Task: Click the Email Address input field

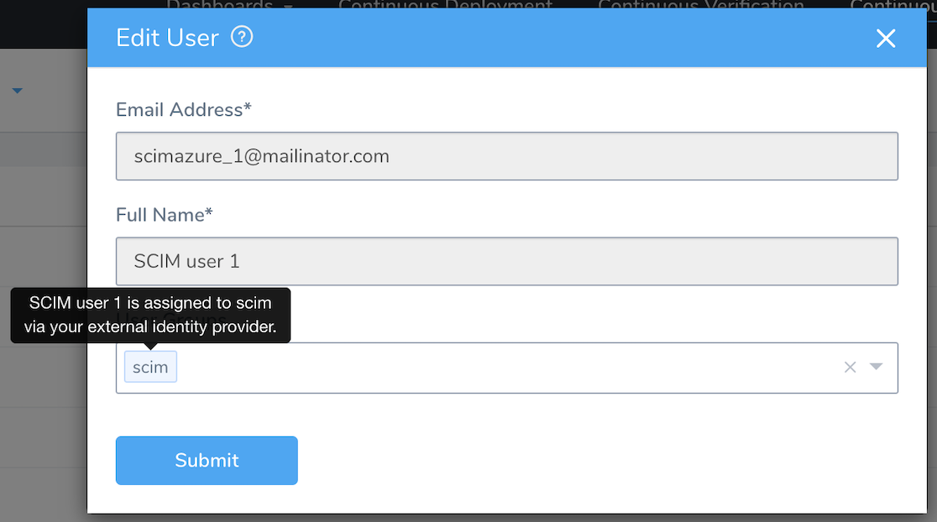Action: click(x=507, y=156)
